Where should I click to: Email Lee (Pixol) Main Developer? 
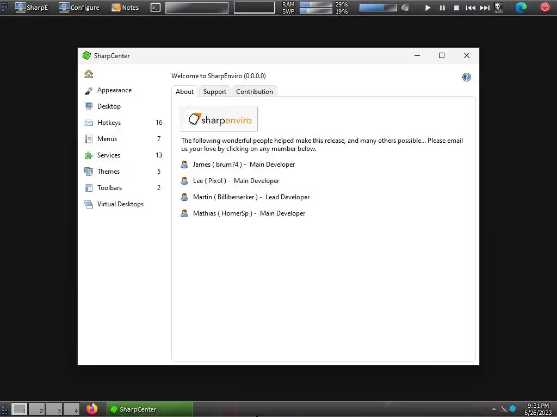click(236, 181)
